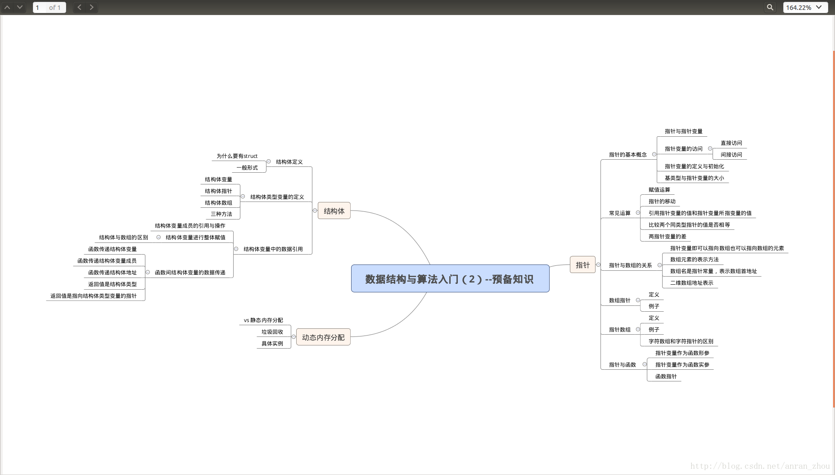Click the 指针数组 topic
Image resolution: width=835 pixels, height=475 pixels.
pyautogui.click(x=620, y=330)
